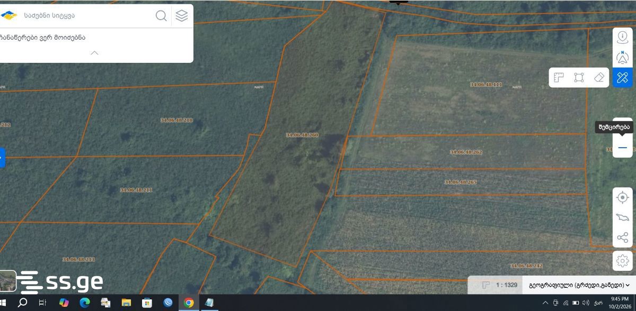Launch Copilot from taskbar
Screen dimensions: 636x311
click(64, 303)
